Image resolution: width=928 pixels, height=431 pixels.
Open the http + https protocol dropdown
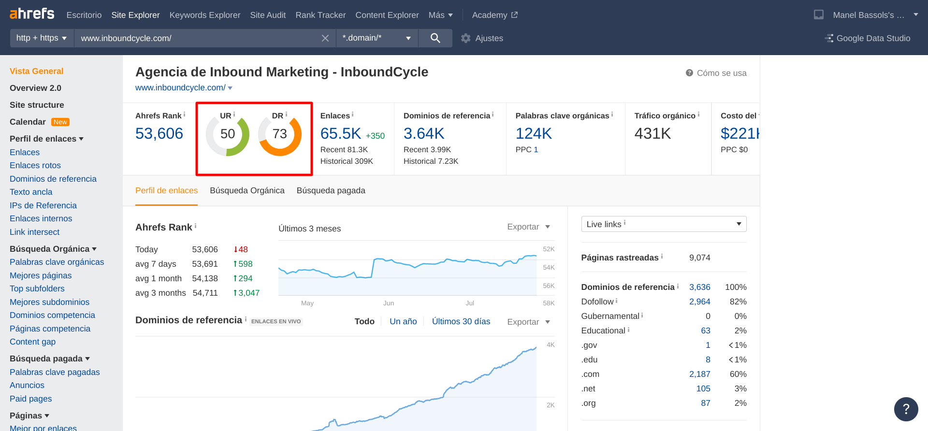tap(42, 38)
